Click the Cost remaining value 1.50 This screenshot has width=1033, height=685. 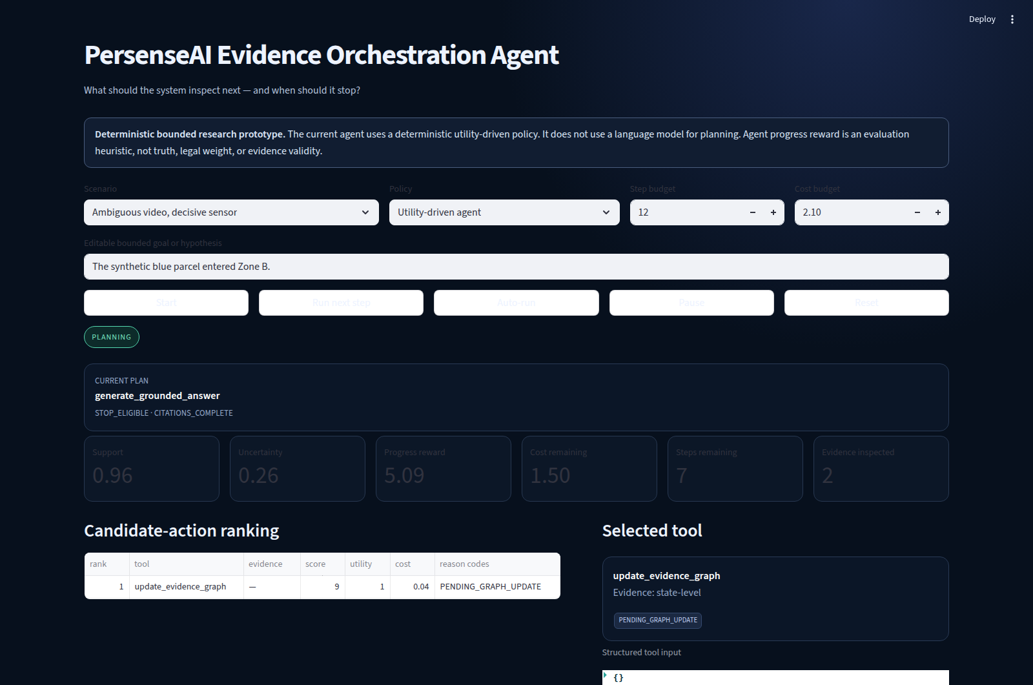(550, 476)
